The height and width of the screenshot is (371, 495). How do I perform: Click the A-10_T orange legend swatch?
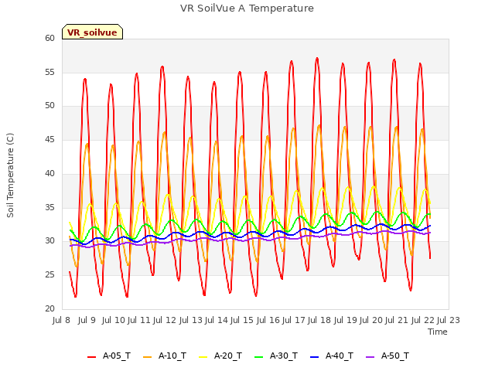(x=148, y=357)
